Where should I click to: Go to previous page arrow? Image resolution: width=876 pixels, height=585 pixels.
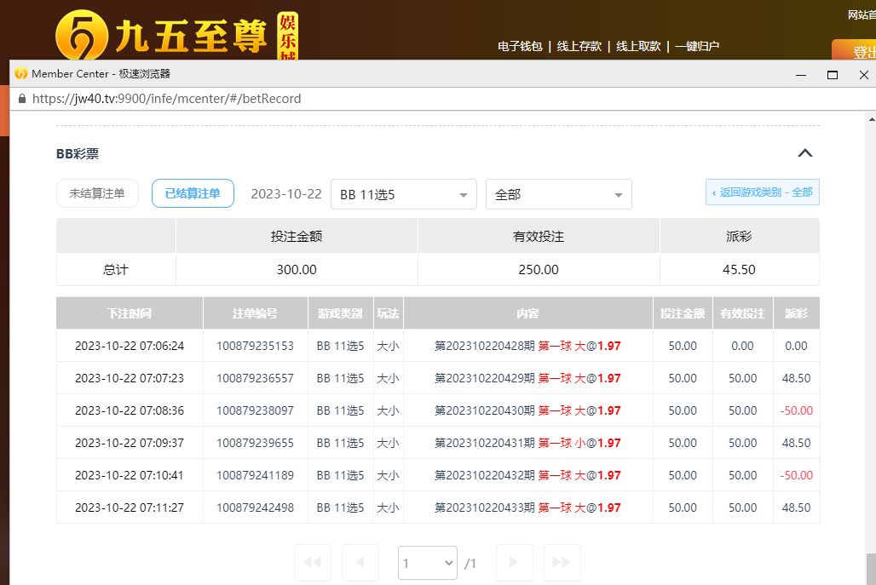(x=360, y=563)
